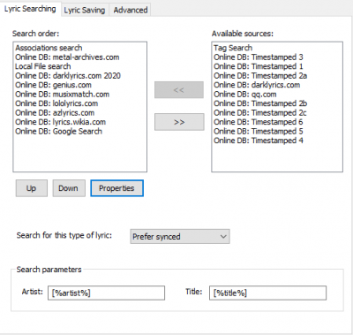
Task: Select Online DB: genius.com entry
Action: click(53, 85)
